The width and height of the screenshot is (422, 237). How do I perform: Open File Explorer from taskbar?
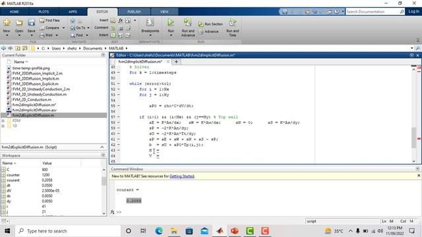(x=174, y=231)
